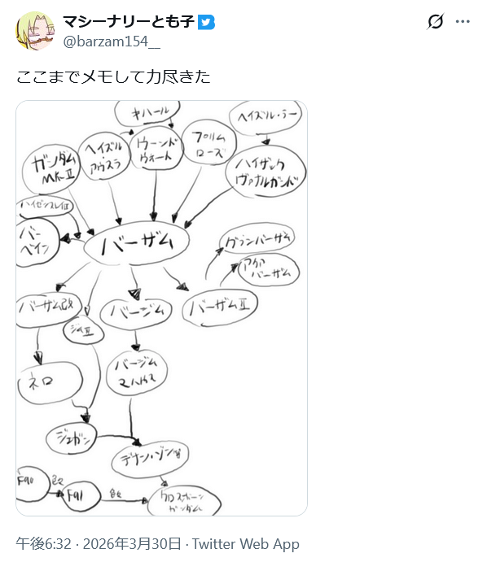Click the central バーザム bubble in sketch
This screenshot has height=562, width=487.
pyautogui.click(x=137, y=243)
